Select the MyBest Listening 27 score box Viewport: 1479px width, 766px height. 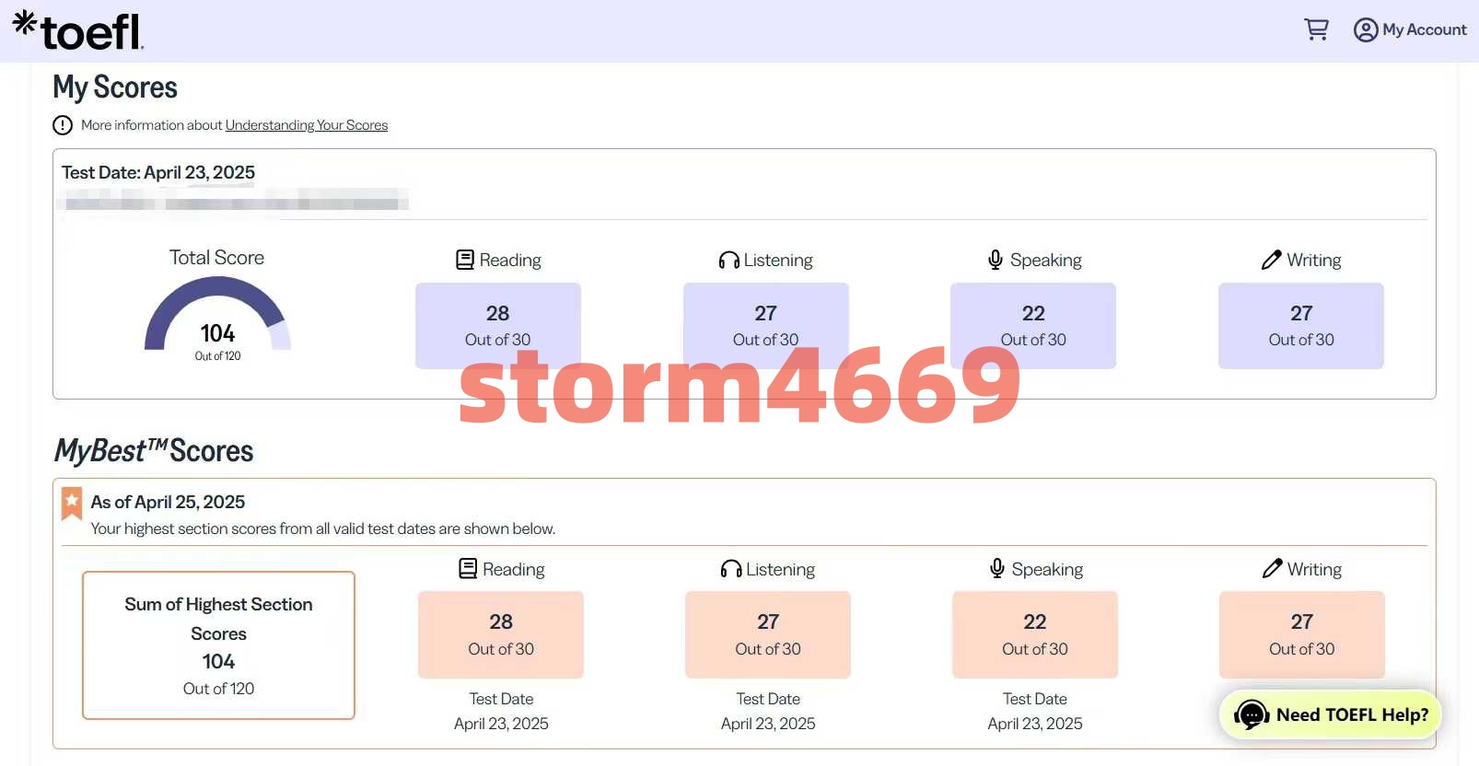[x=768, y=635]
